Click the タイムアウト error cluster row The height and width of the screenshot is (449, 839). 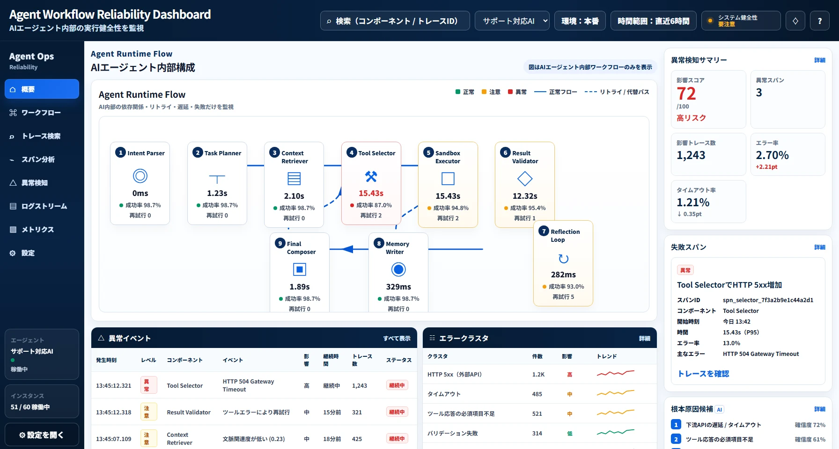tap(539, 394)
